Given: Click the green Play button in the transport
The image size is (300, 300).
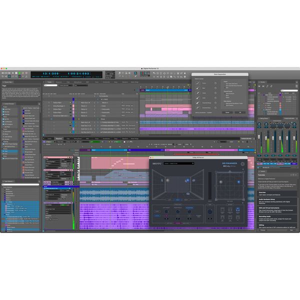Looking at the screenshot, I should pyautogui.click(x=19, y=73).
